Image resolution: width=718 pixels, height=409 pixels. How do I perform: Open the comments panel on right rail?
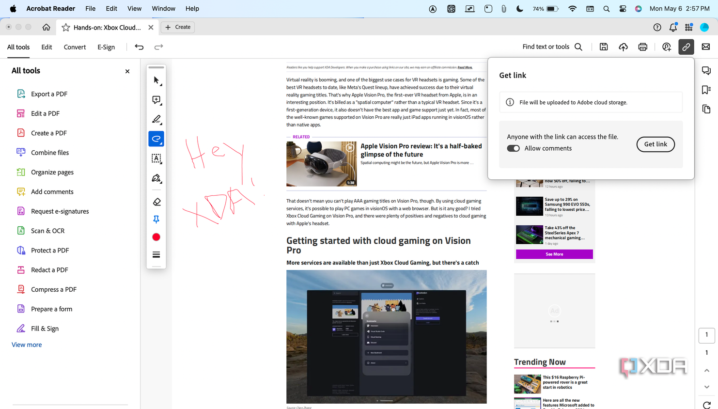tap(706, 71)
